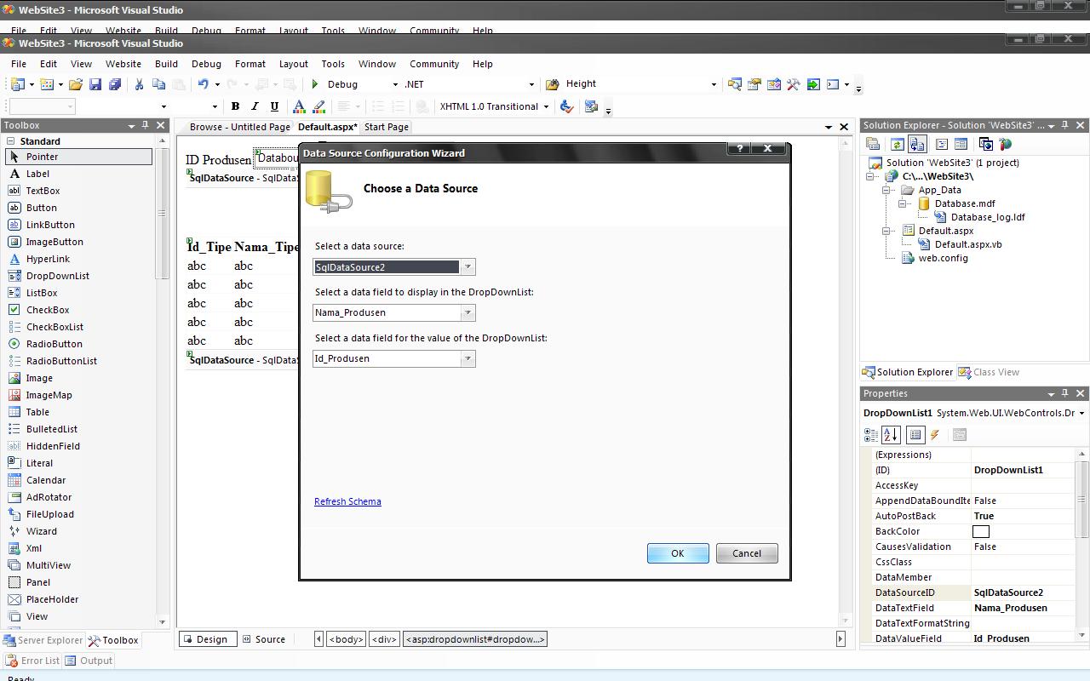Viewport: 1090px width, 681px height.
Task: Click the BackColor white swatch
Action: pos(981,531)
